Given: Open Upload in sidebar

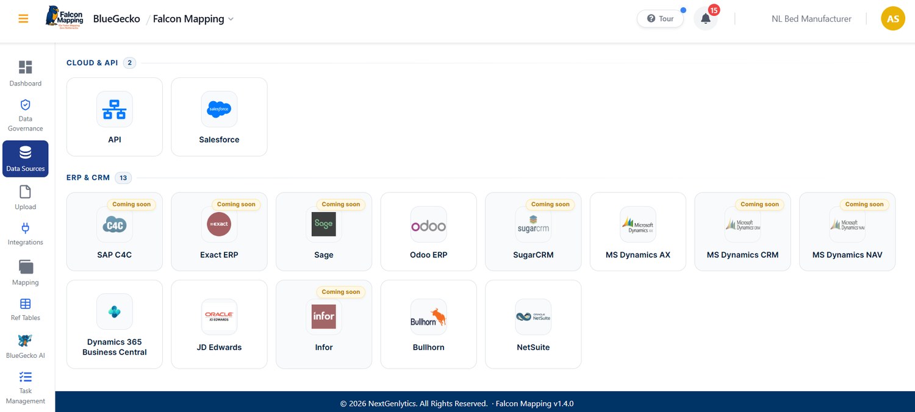Looking at the screenshot, I should click(x=26, y=198).
